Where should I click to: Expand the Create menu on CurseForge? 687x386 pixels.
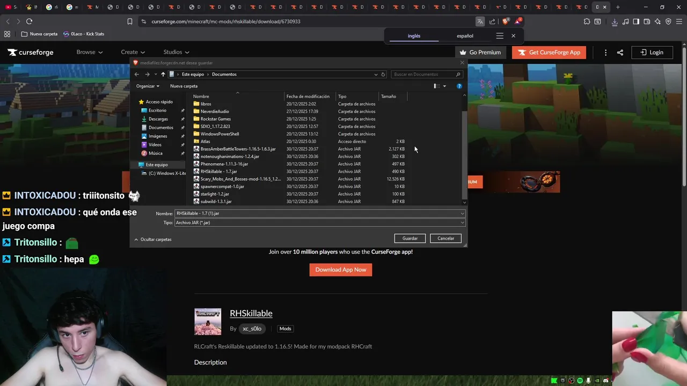tap(133, 52)
